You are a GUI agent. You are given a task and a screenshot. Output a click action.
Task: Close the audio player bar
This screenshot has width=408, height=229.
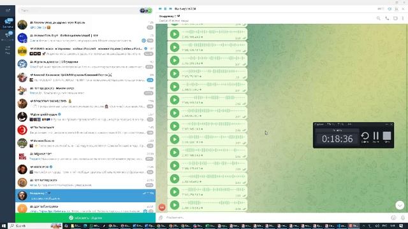tap(403, 9)
